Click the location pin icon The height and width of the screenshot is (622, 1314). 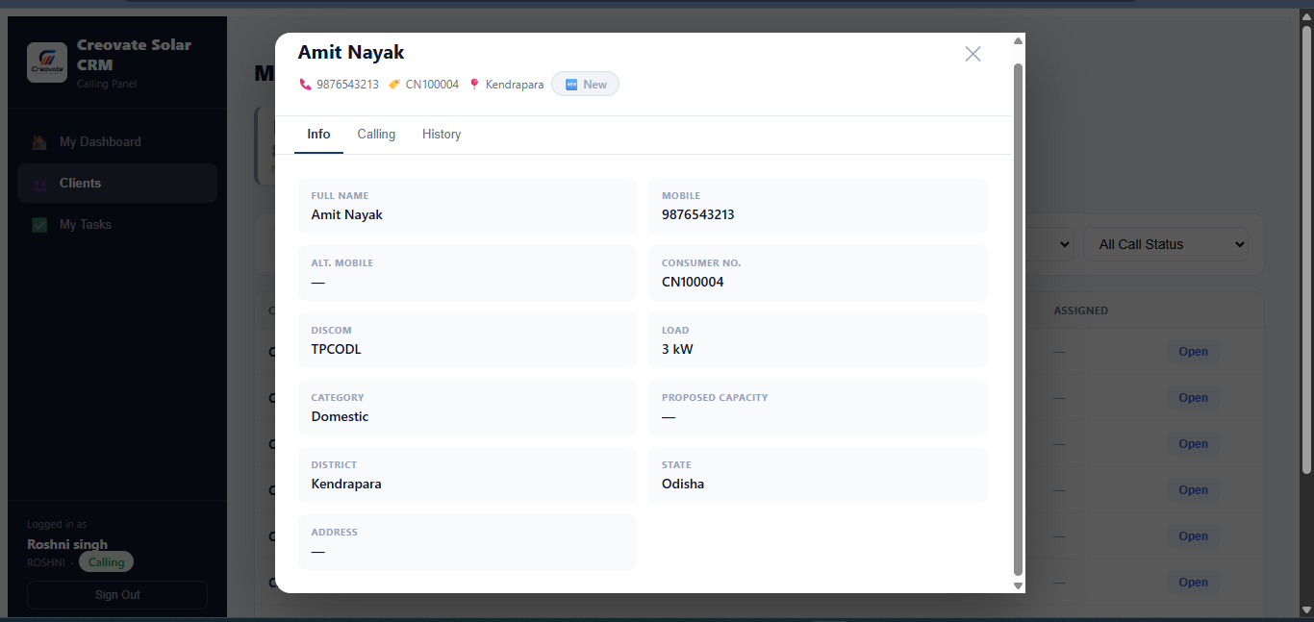click(x=474, y=85)
